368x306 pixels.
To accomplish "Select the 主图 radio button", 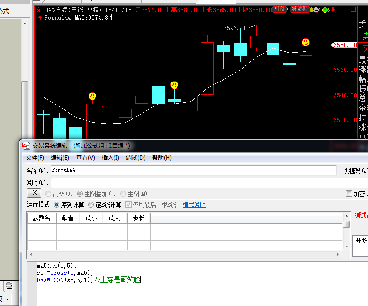I will pos(123,194).
